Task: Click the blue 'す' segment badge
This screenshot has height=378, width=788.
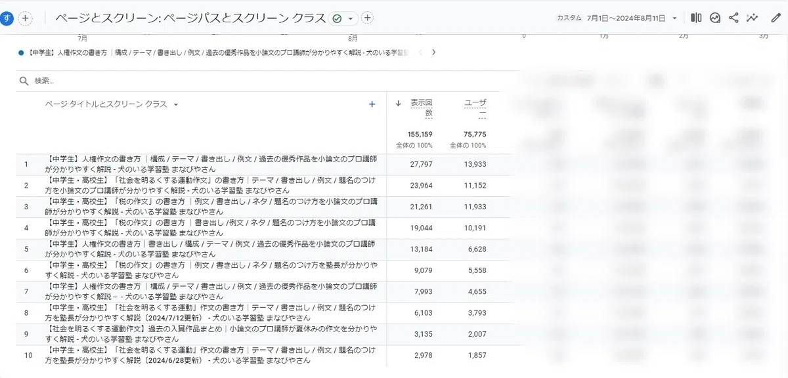Action: pyautogui.click(x=7, y=18)
